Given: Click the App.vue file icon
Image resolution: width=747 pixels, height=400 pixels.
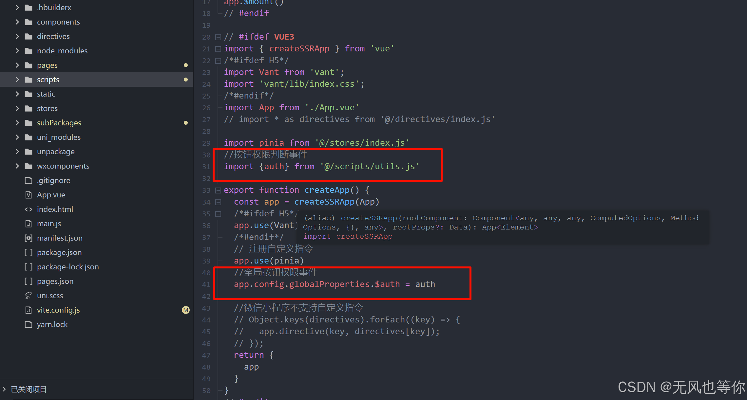Looking at the screenshot, I should tap(29, 195).
